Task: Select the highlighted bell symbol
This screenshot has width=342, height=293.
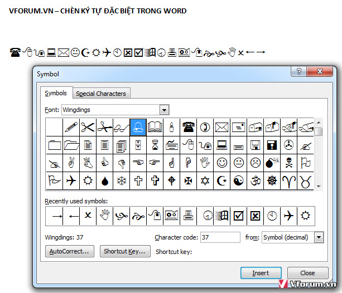Action: point(138,127)
